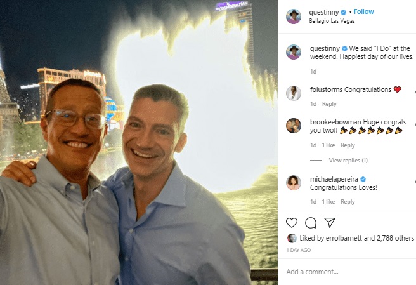Open the comment bubble icon
Image resolution: width=416 pixels, height=285 pixels.
click(x=311, y=223)
